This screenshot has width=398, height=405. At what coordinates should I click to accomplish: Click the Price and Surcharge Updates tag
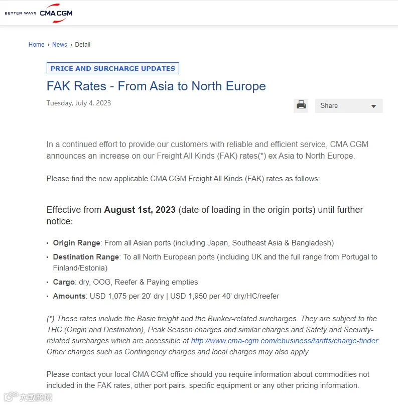click(113, 68)
